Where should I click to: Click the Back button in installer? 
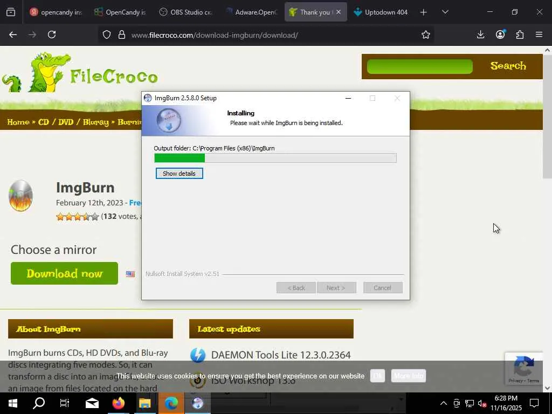coord(296,288)
